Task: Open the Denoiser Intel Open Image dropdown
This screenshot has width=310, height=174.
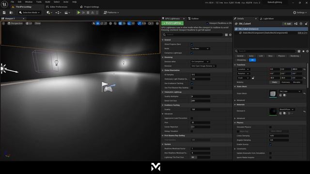Action: tap(203, 66)
